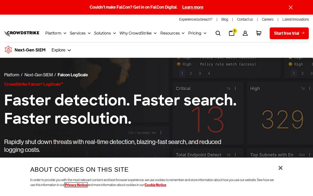This screenshot has height=196, width=313.
Task: Open the Resources dropdown
Action: (172, 33)
